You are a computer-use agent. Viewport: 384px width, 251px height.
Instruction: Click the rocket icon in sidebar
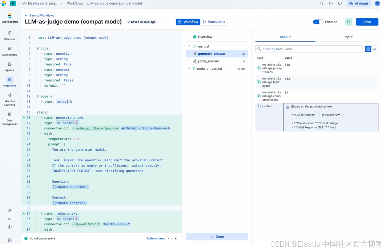pyautogui.click(x=10, y=210)
